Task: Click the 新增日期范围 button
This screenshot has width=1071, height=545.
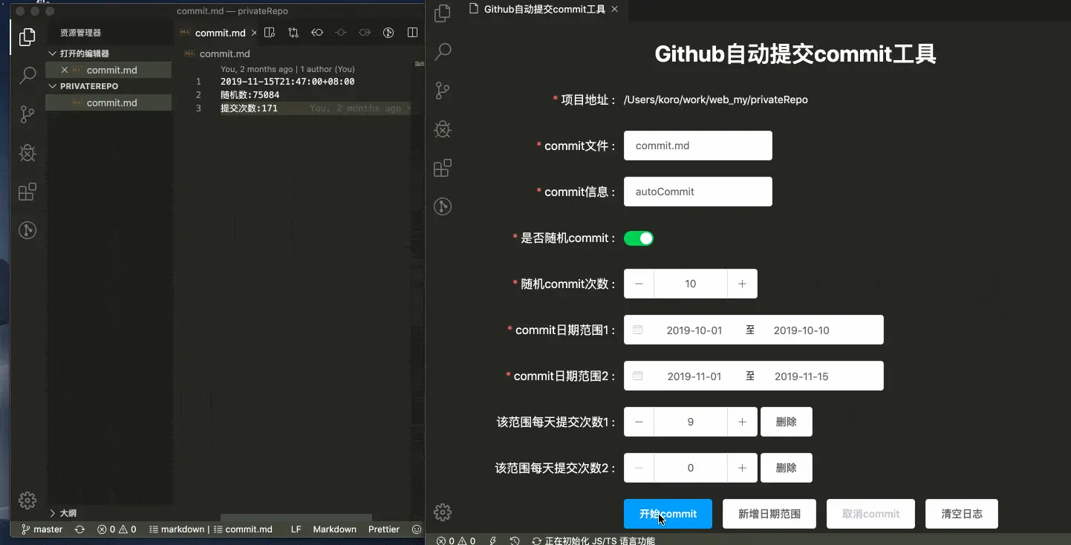Action: [769, 514]
